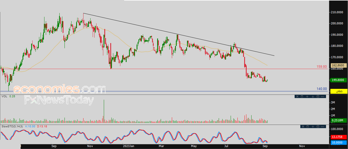Click the 0.2518M volume value tag
The height and width of the screenshot is (149, 348).
[x=339, y=121]
